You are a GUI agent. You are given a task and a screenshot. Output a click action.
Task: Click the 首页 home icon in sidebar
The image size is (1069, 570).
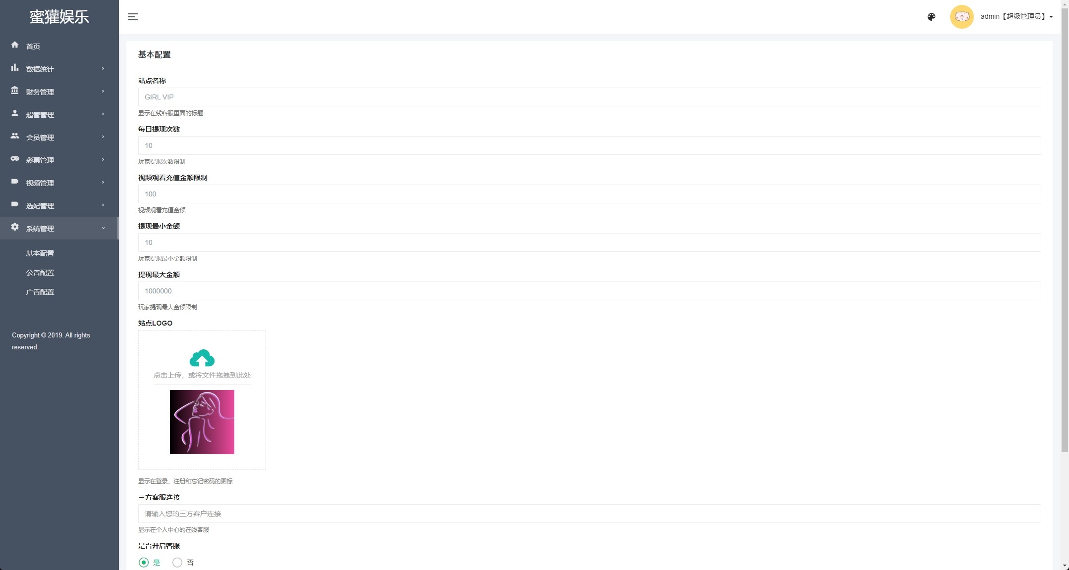click(x=14, y=45)
